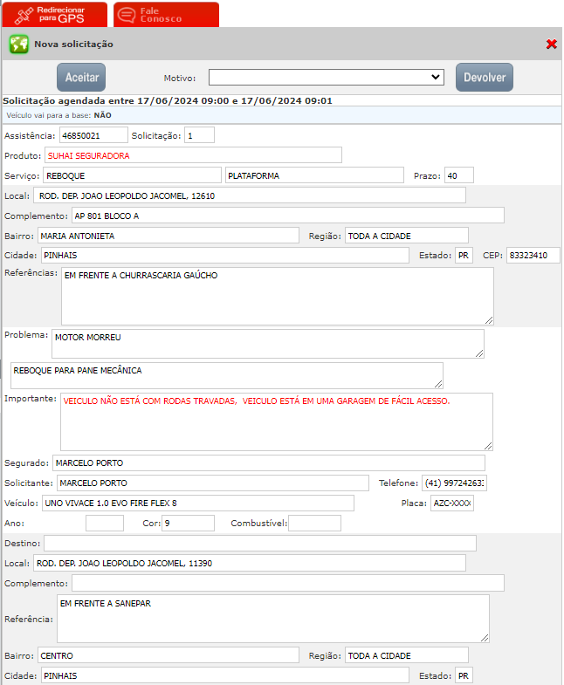This screenshot has height=685, width=564.
Task: Click the Placa field
Action: click(452, 503)
